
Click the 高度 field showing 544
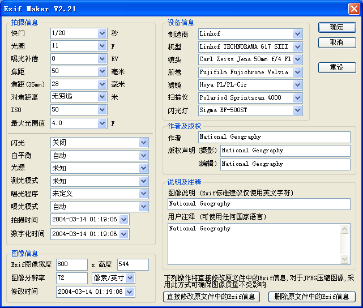click(x=133, y=264)
